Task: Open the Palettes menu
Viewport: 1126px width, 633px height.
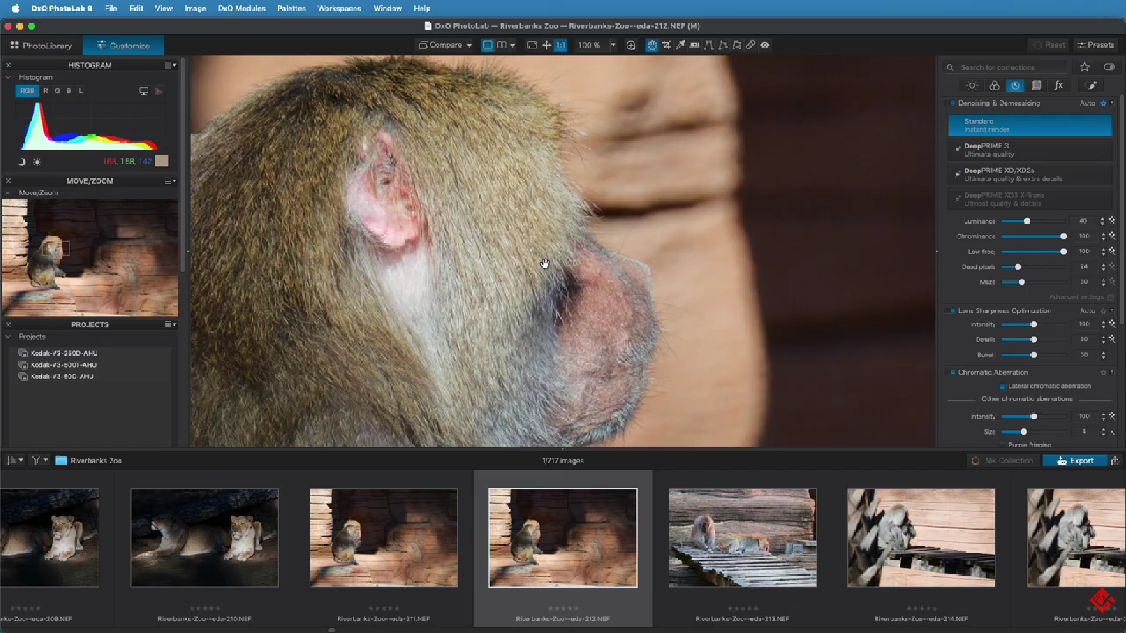Action: 291,8
